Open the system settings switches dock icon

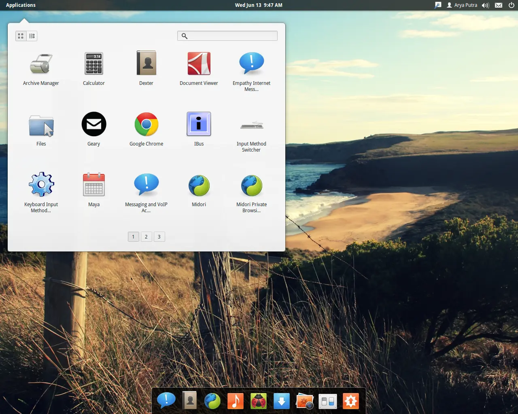(x=328, y=401)
